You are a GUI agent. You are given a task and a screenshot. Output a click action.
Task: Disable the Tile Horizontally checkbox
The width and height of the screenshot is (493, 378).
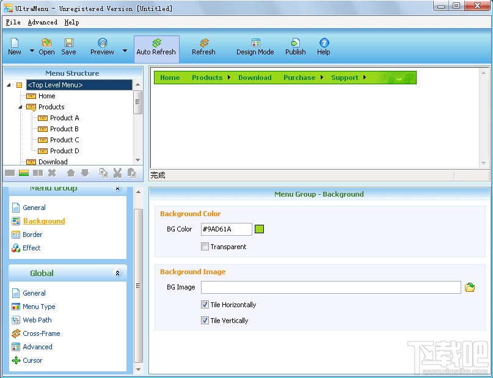click(x=205, y=305)
